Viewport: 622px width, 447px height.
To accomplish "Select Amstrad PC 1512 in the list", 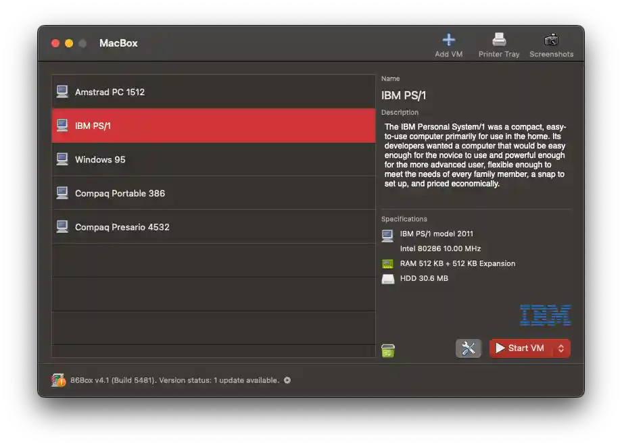I will coord(214,92).
